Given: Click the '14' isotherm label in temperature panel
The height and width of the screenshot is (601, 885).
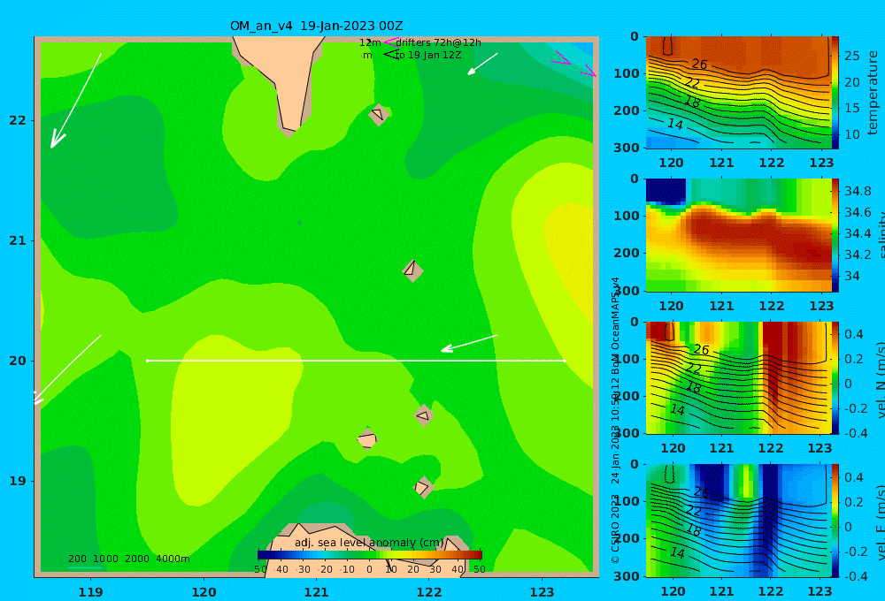Looking at the screenshot, I should click(675, 124).
